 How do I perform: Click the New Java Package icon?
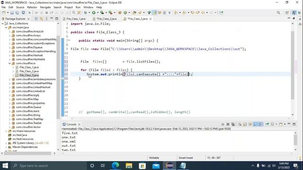point(120,13)
